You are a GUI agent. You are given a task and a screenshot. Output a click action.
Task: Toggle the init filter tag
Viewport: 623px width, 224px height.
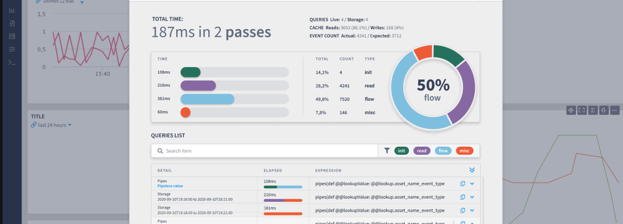point(401,151)
